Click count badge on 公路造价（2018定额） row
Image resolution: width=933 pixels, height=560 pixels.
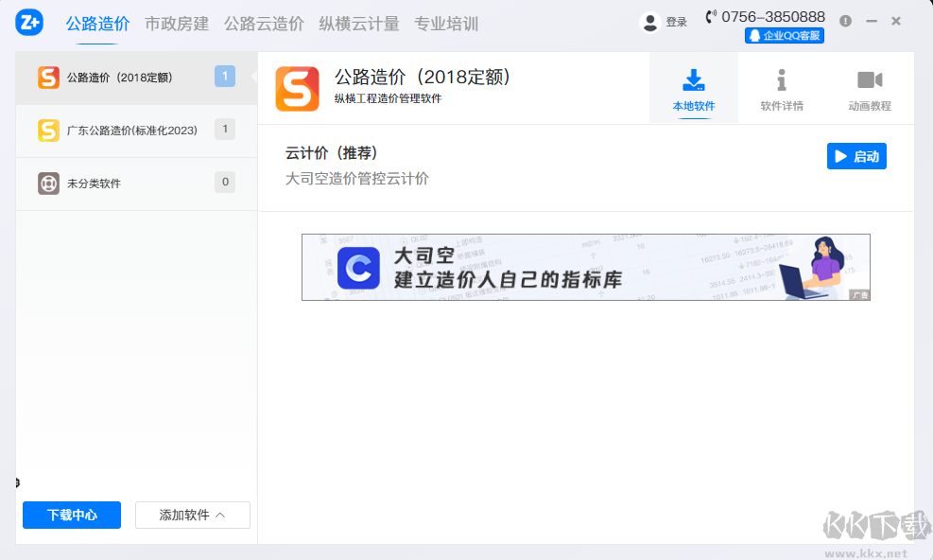click(225, 77)
